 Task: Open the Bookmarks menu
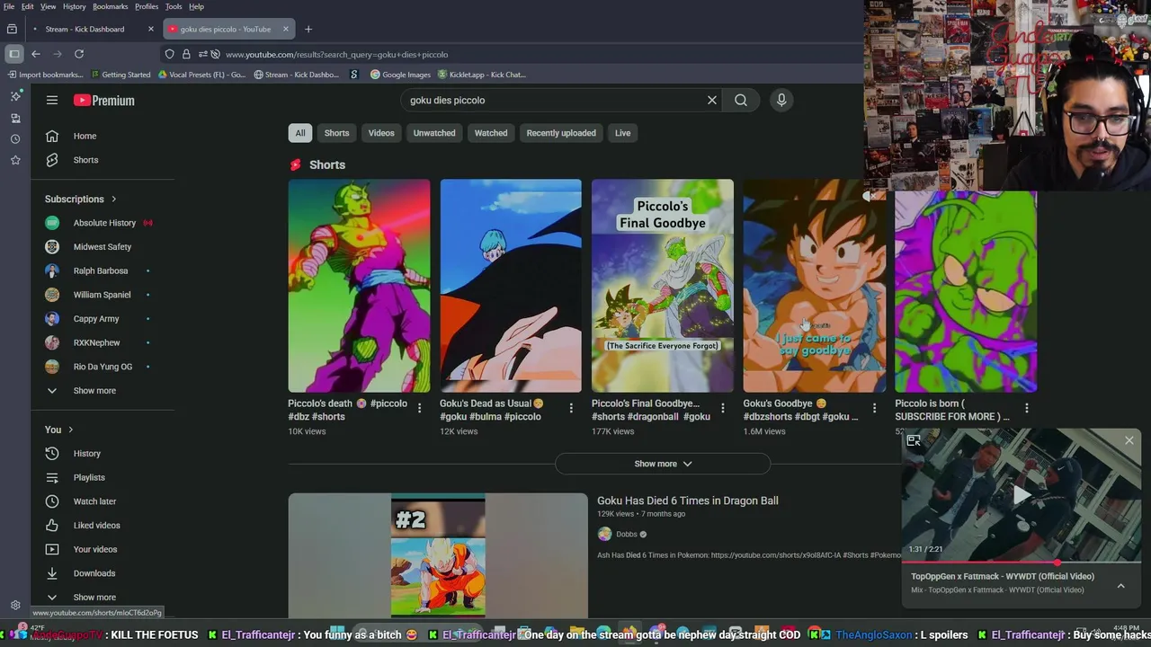click(x=111, y=6)
